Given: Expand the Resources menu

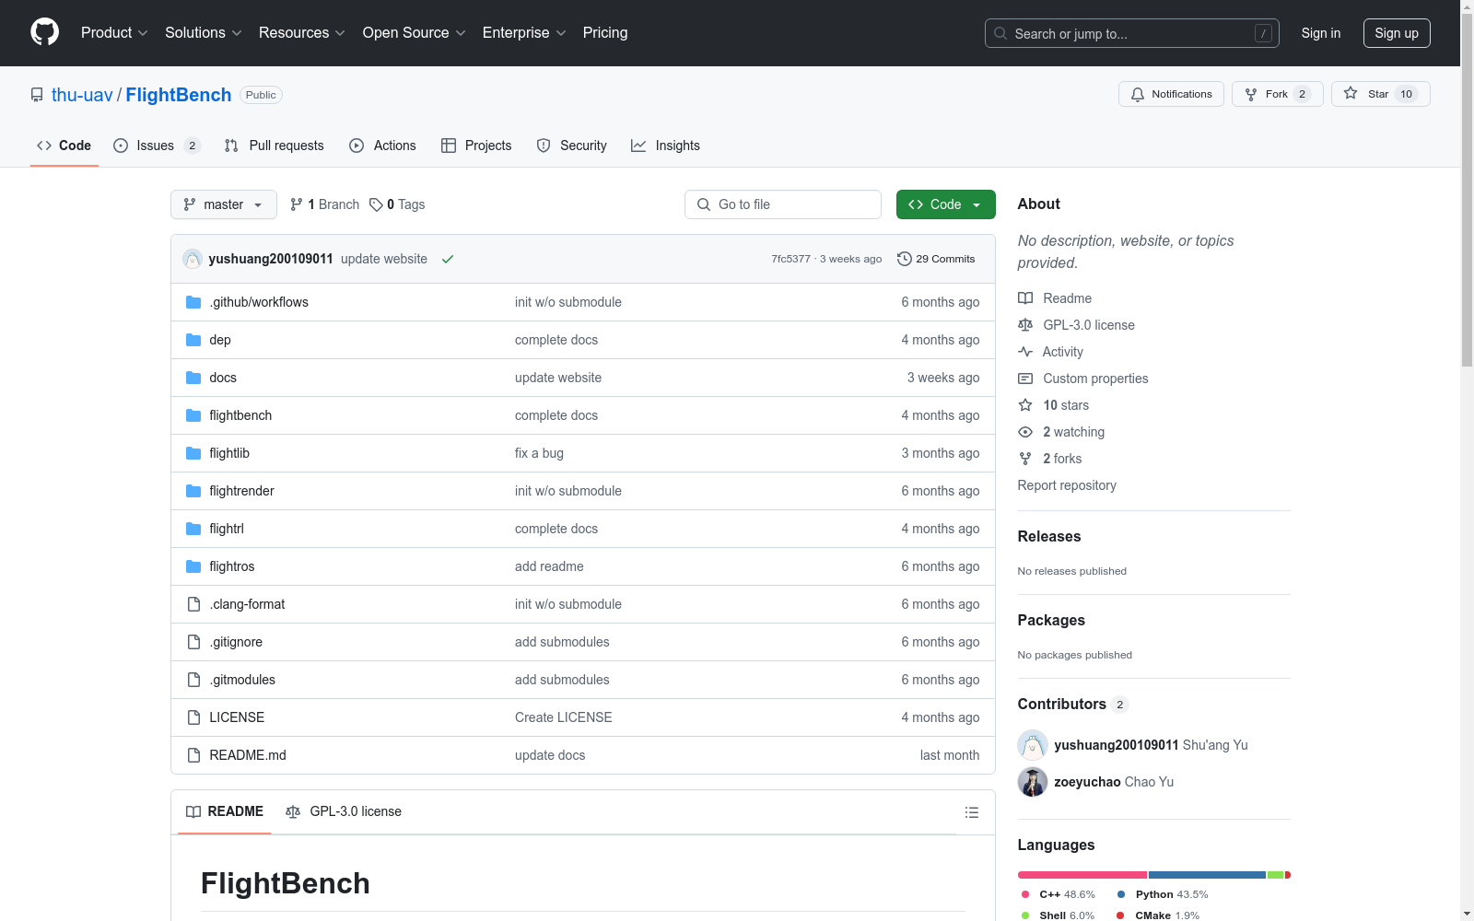Looking at the screenshot, I should pyautogui.click(x=302, y=32).
